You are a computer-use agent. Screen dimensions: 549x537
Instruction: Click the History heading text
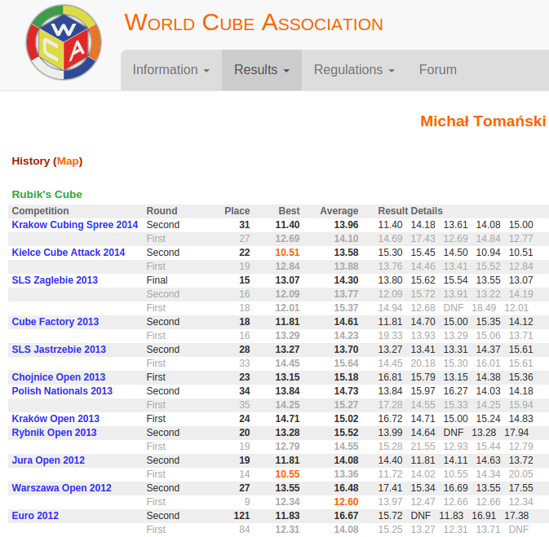(31, 161)
